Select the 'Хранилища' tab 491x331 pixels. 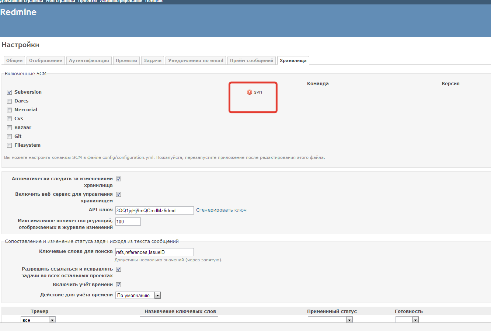(293, 60)
